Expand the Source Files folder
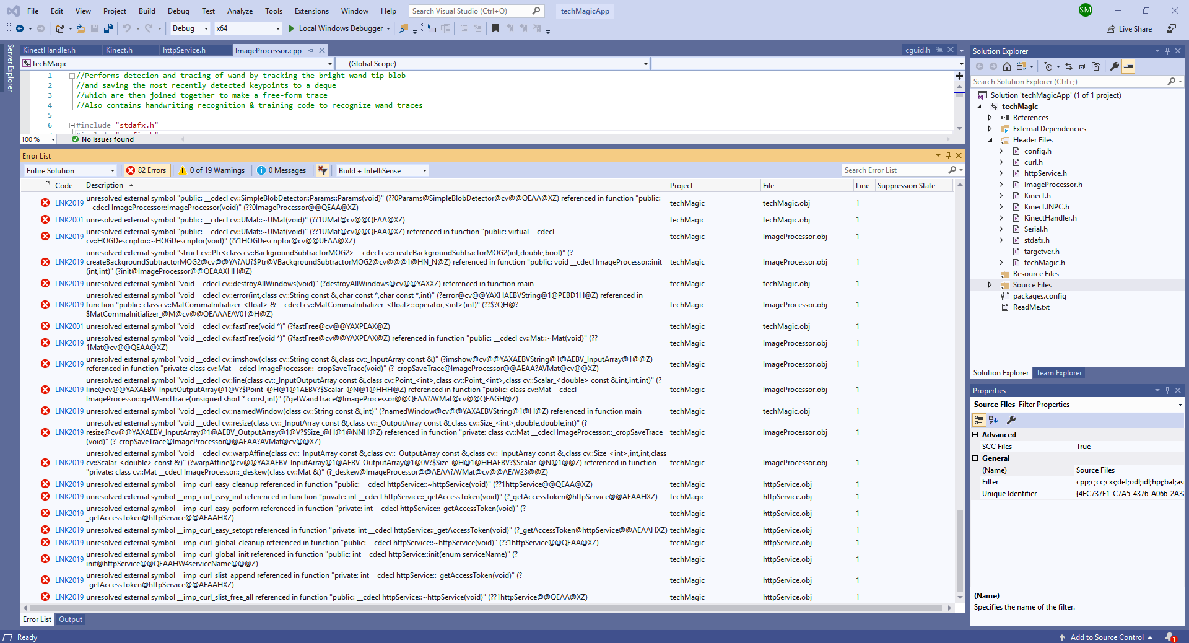1189x643 pixels. click(x=990, y=285)
